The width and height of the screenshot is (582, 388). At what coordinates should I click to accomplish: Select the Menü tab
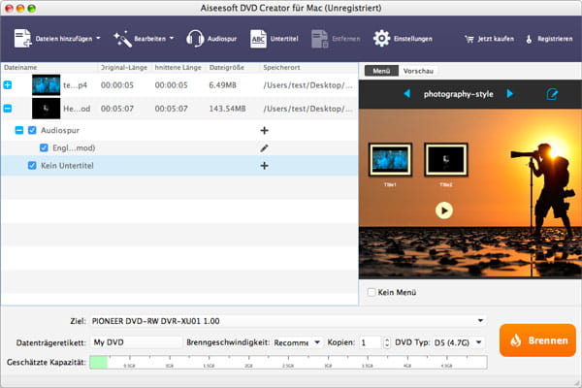pos(380,71)
